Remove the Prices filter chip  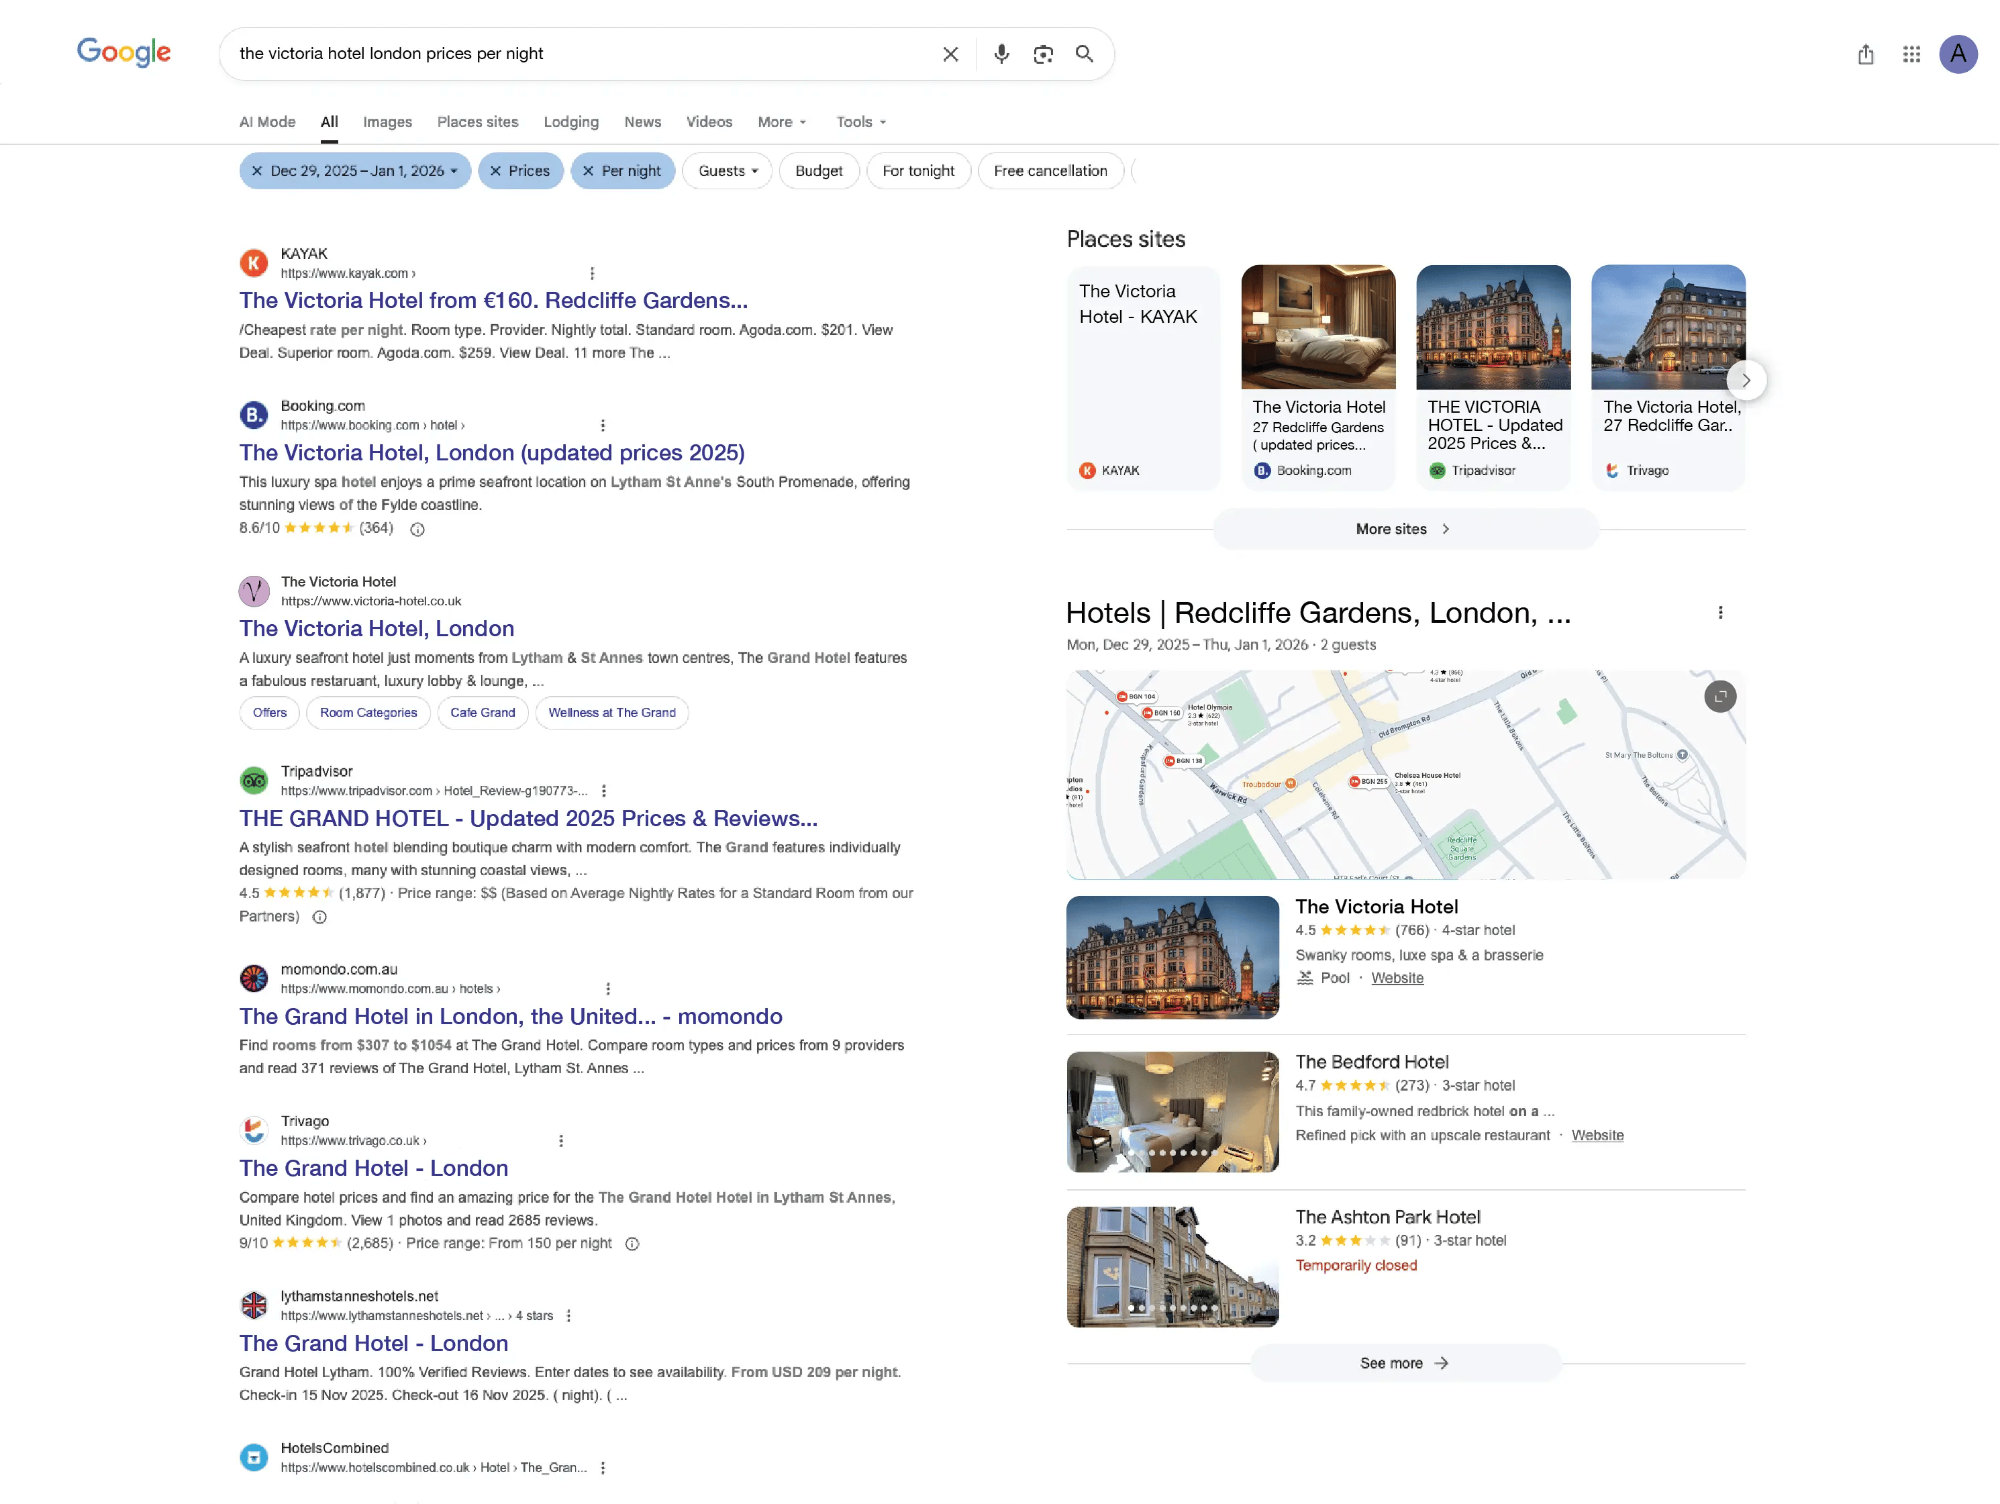(x=497, y=170)
